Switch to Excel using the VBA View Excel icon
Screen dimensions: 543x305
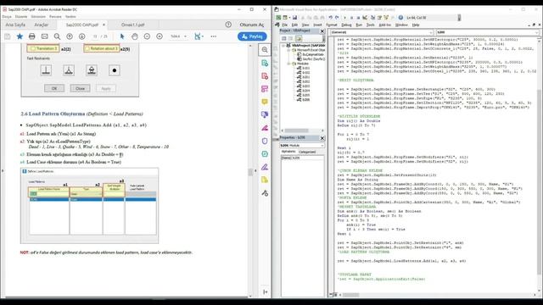[x=278, y=17]
